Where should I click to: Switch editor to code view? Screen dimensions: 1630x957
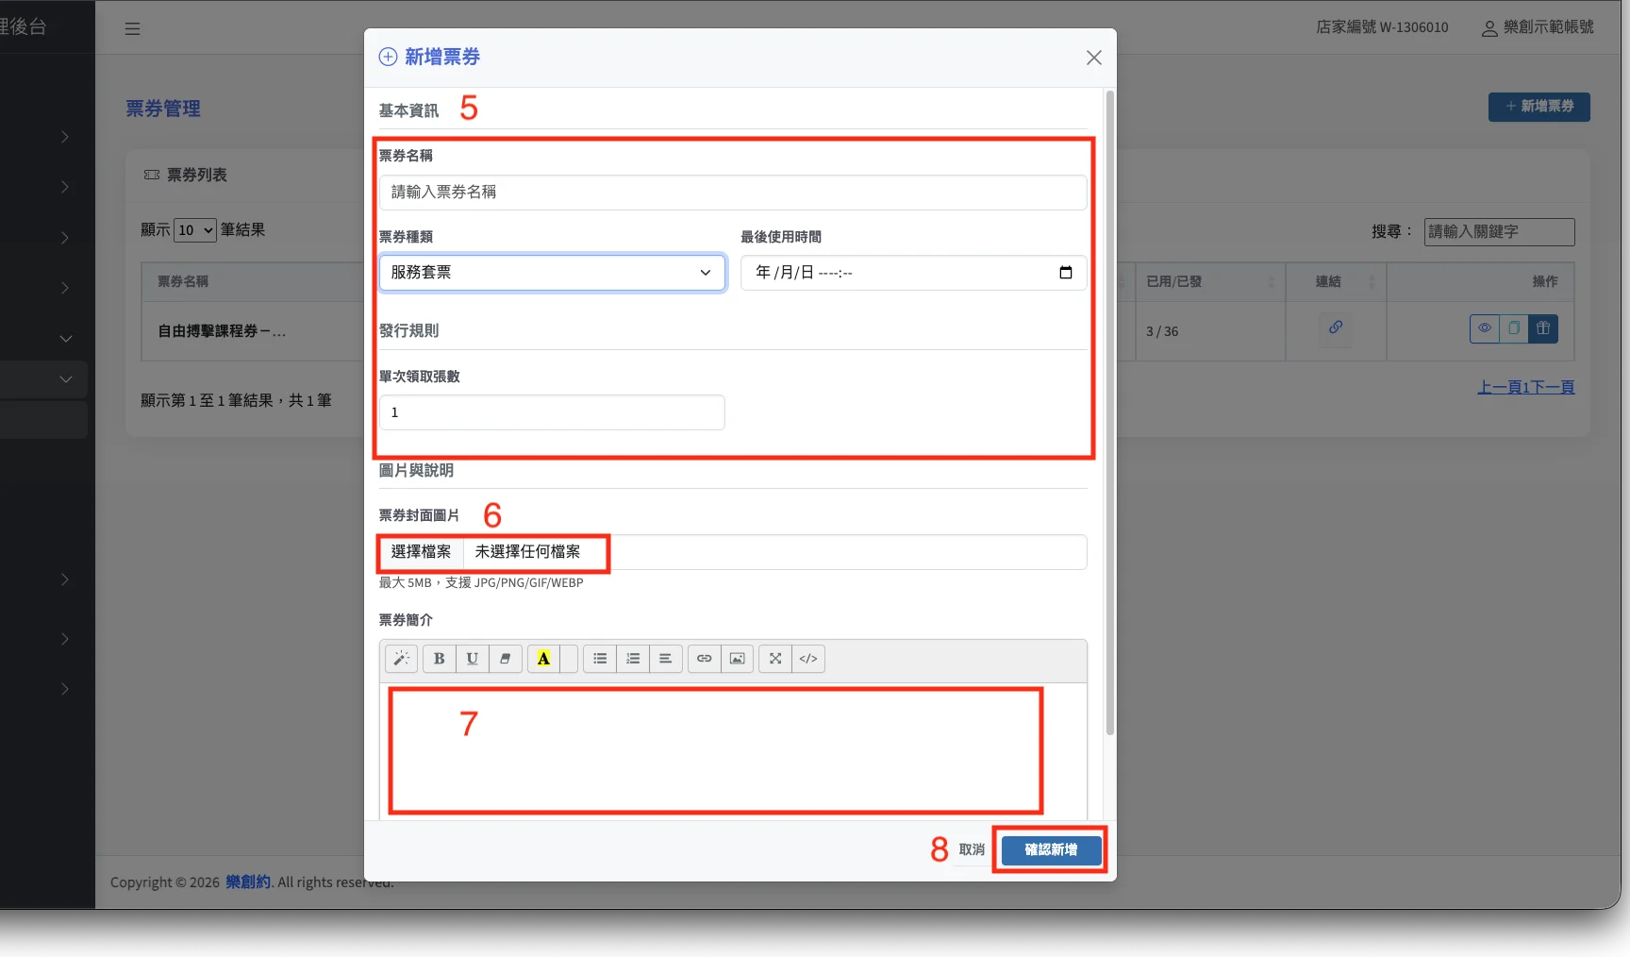click(x=808, y=659)
